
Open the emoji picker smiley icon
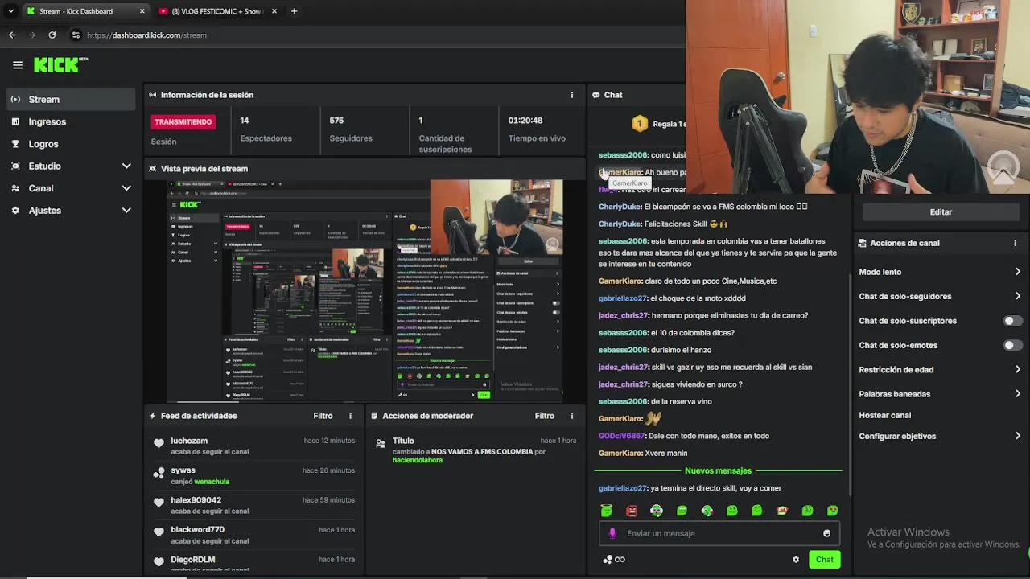tap(826, 533)
